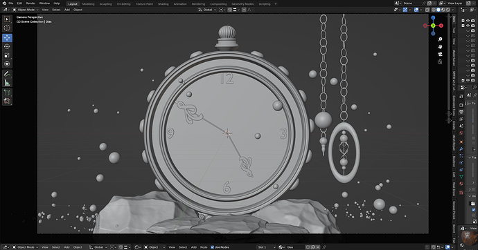
Task: Open the green Object Data mesh tab
Action: pos(461,177)
